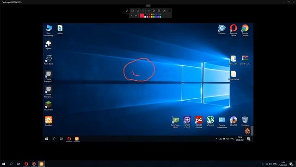Collapse the annotation toolbar handle at top
The image size is (296, 167).
[148, 6]
